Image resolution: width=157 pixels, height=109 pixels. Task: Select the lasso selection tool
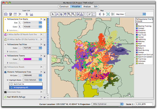pos(90,14)
